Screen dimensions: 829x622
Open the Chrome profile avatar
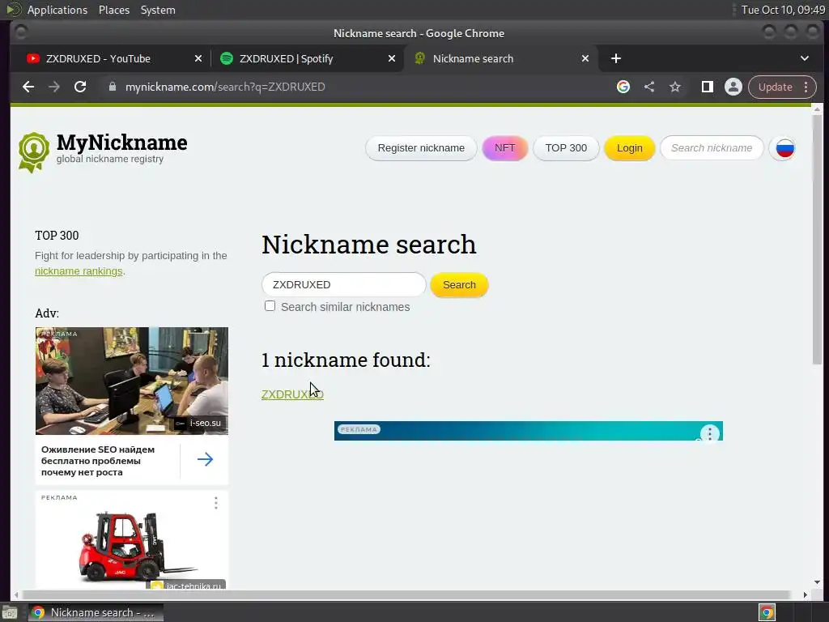click(x=733, y=87)
